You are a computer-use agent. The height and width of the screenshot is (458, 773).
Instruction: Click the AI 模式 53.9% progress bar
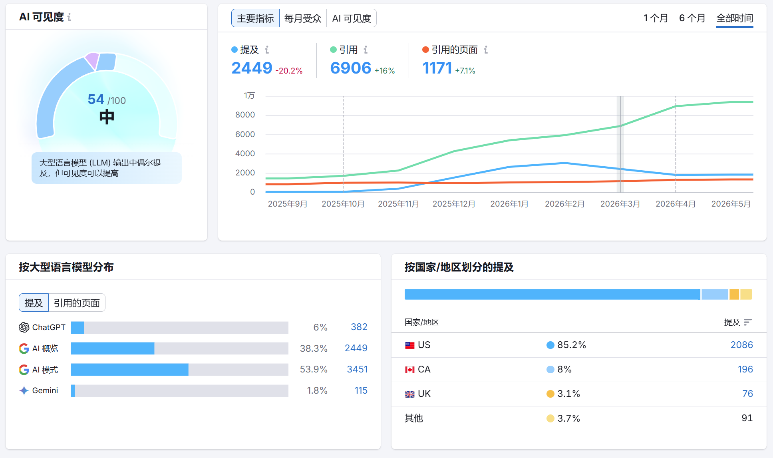point(180,370)
